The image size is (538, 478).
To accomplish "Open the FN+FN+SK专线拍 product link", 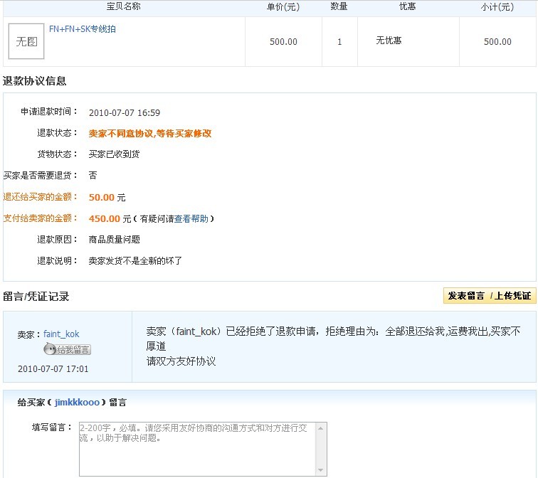I will pyautogui.click(x=83, y=29).
